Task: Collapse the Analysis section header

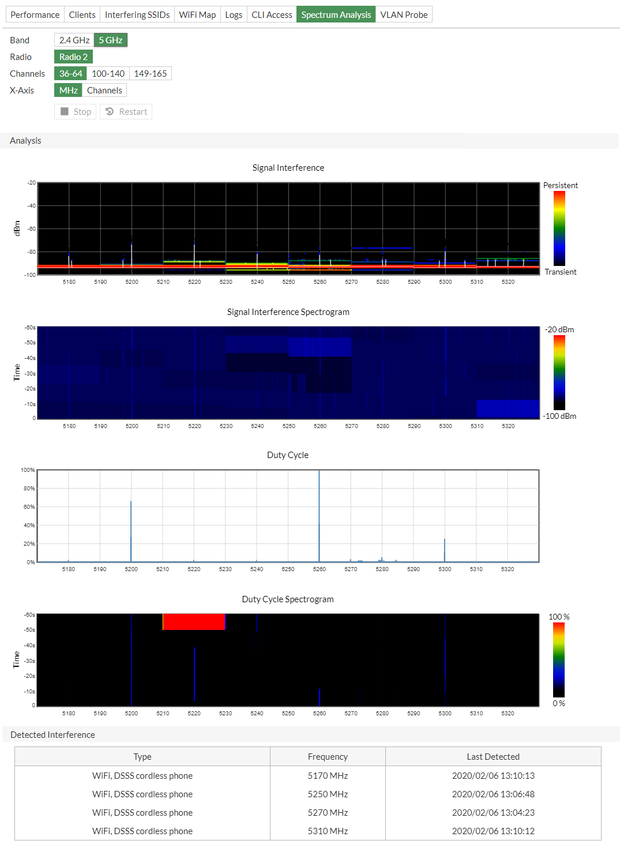Action: (25, 140)
